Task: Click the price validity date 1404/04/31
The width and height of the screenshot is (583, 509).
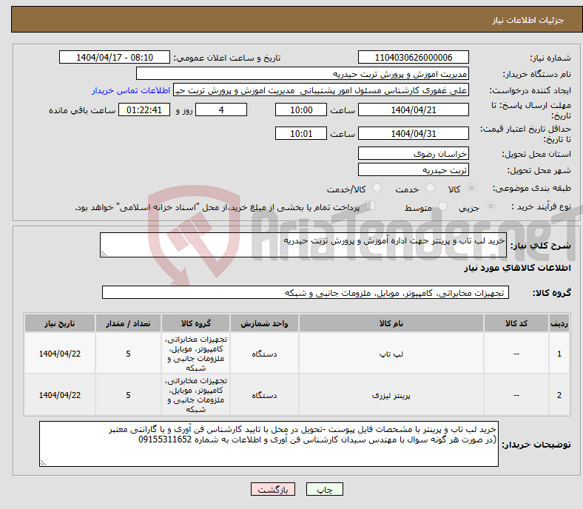Action: pos(413,133)
